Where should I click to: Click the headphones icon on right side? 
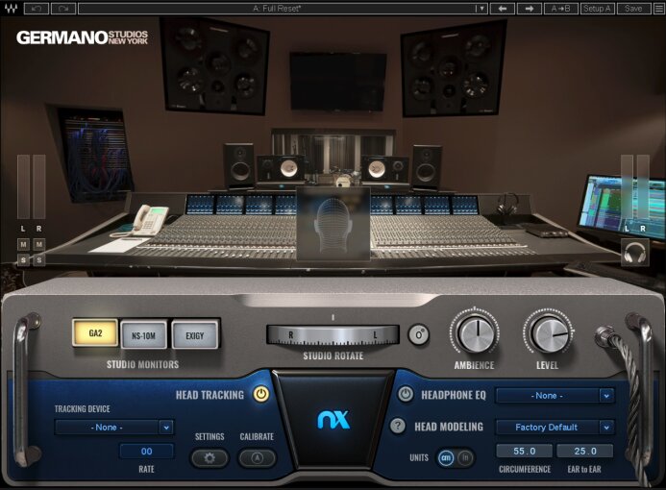tap(634, 253)
